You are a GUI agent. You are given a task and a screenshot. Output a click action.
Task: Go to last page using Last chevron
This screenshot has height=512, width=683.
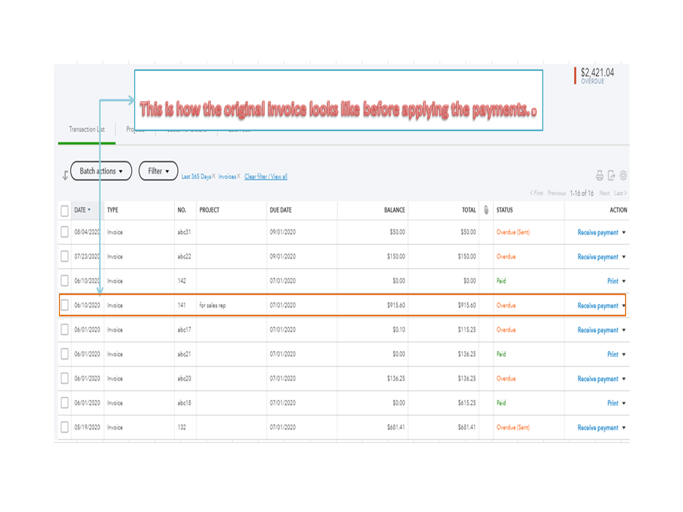pyautogui.click(x=619, y=193)
